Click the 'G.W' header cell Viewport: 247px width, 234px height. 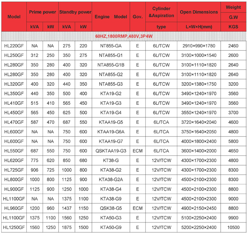(233, 17)
